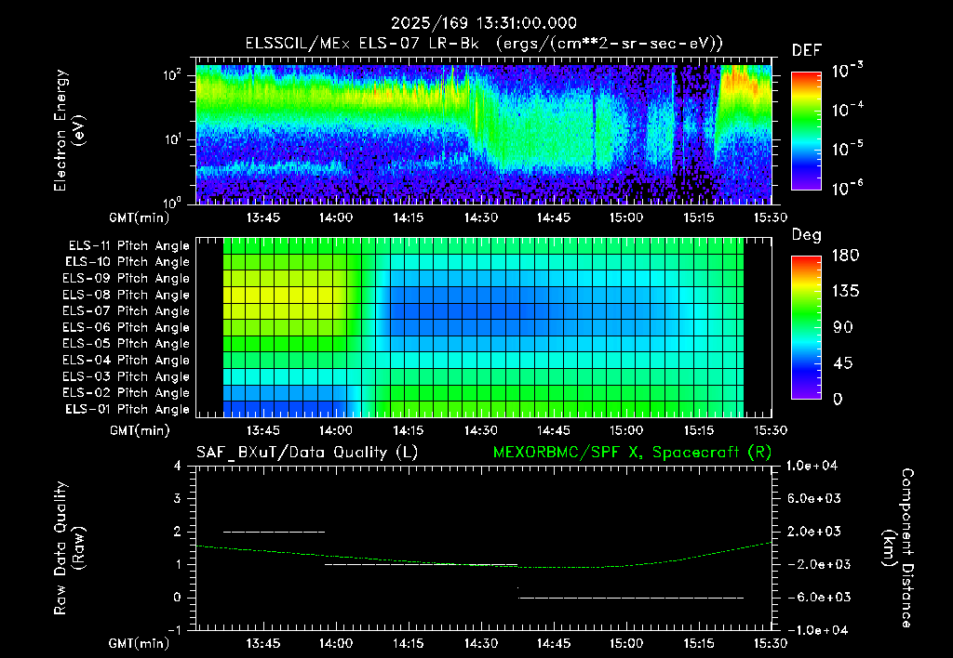This screenshot has height=658, width=953.
Task: Select the ELS-11 Pitch Angle row label
Action: point(128,246)
